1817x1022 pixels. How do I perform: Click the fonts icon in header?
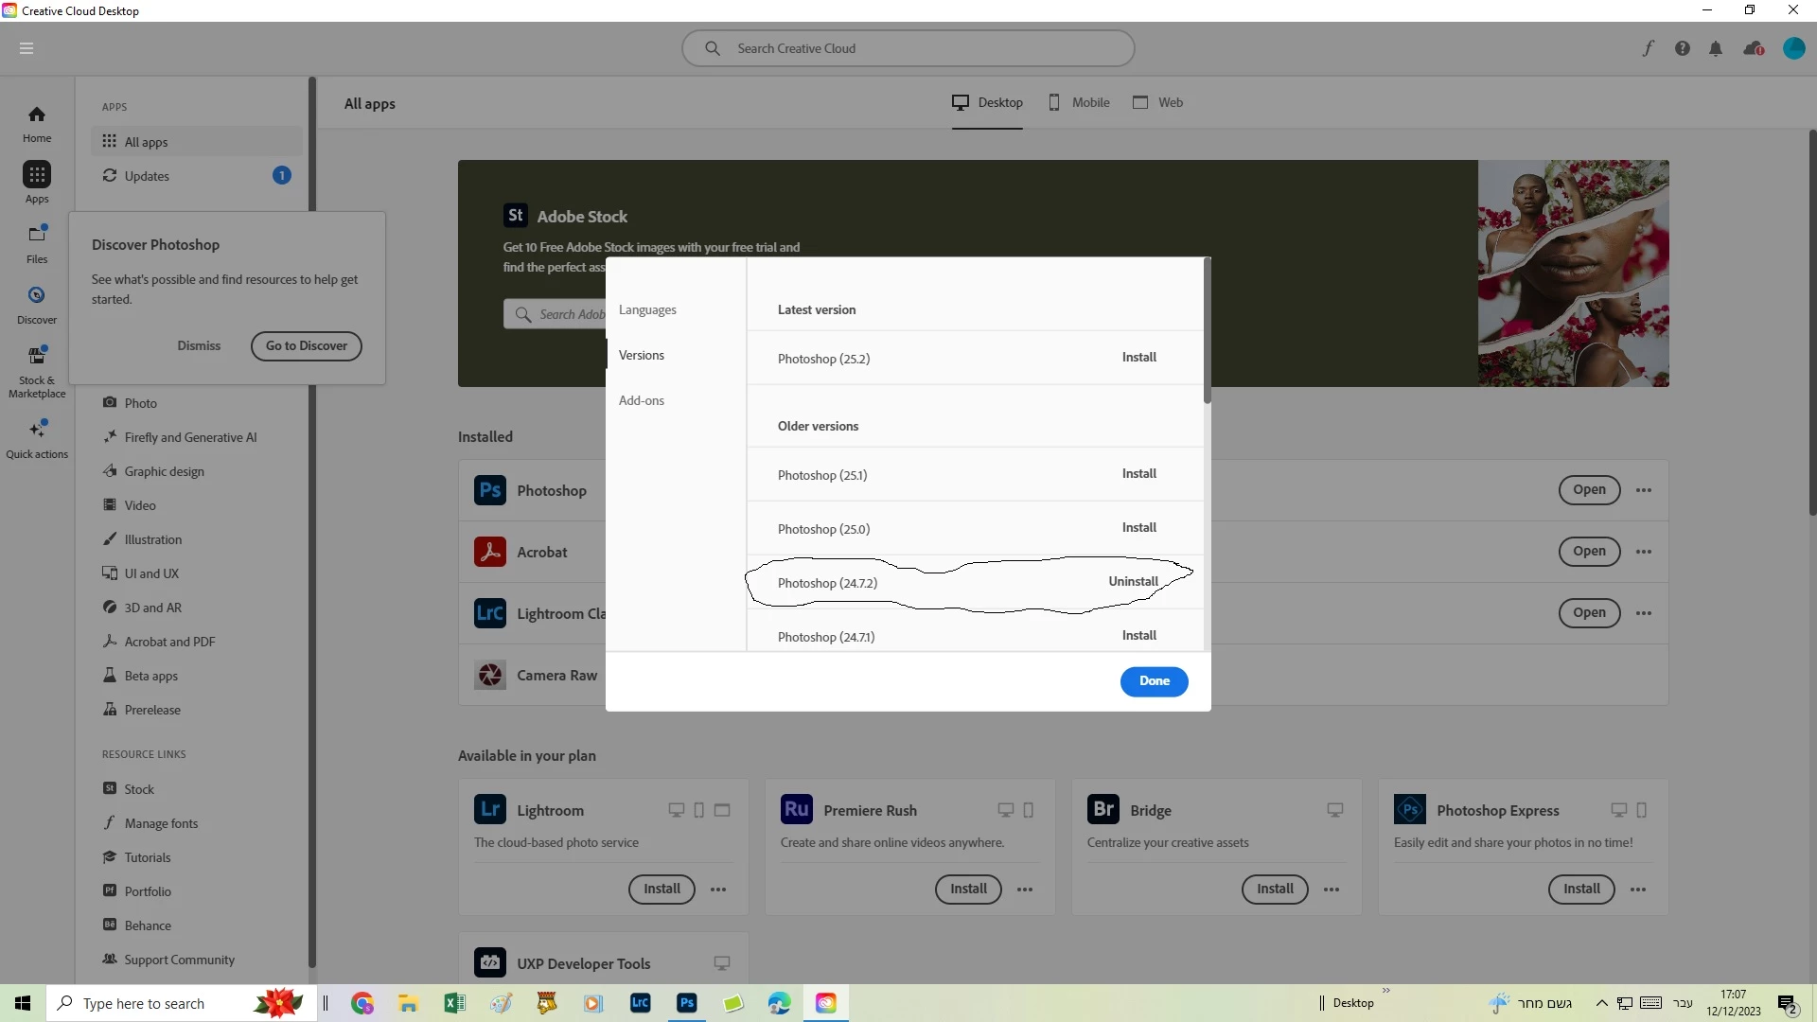point(1648,48)
